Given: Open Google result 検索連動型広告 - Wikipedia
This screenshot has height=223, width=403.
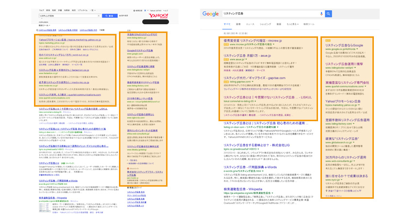Looking at the screenshot, I should pos(243,189).
